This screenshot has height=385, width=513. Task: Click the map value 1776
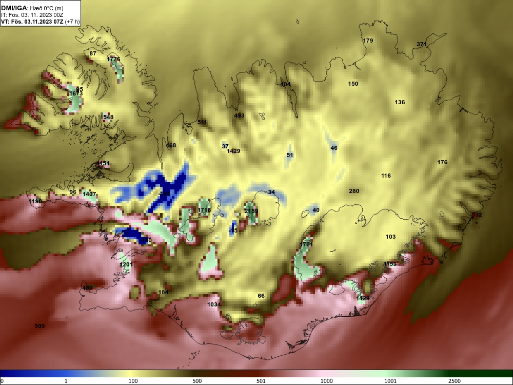click(x=113, y=59)
